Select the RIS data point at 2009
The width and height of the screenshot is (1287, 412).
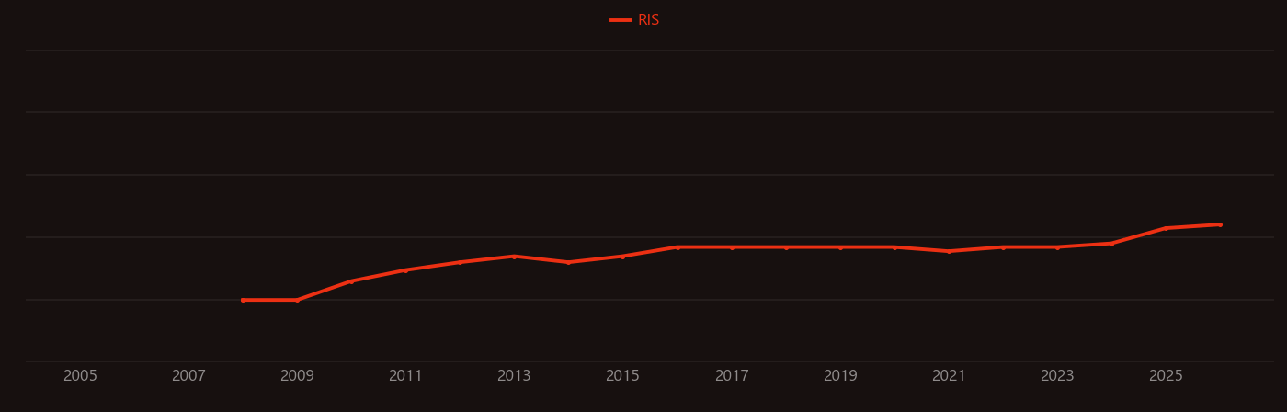pos(297,300)
